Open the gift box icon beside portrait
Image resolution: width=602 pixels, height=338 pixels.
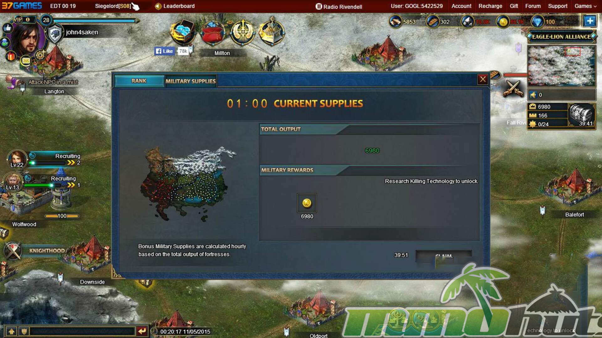pyautogui.click(x=11, y=56)
